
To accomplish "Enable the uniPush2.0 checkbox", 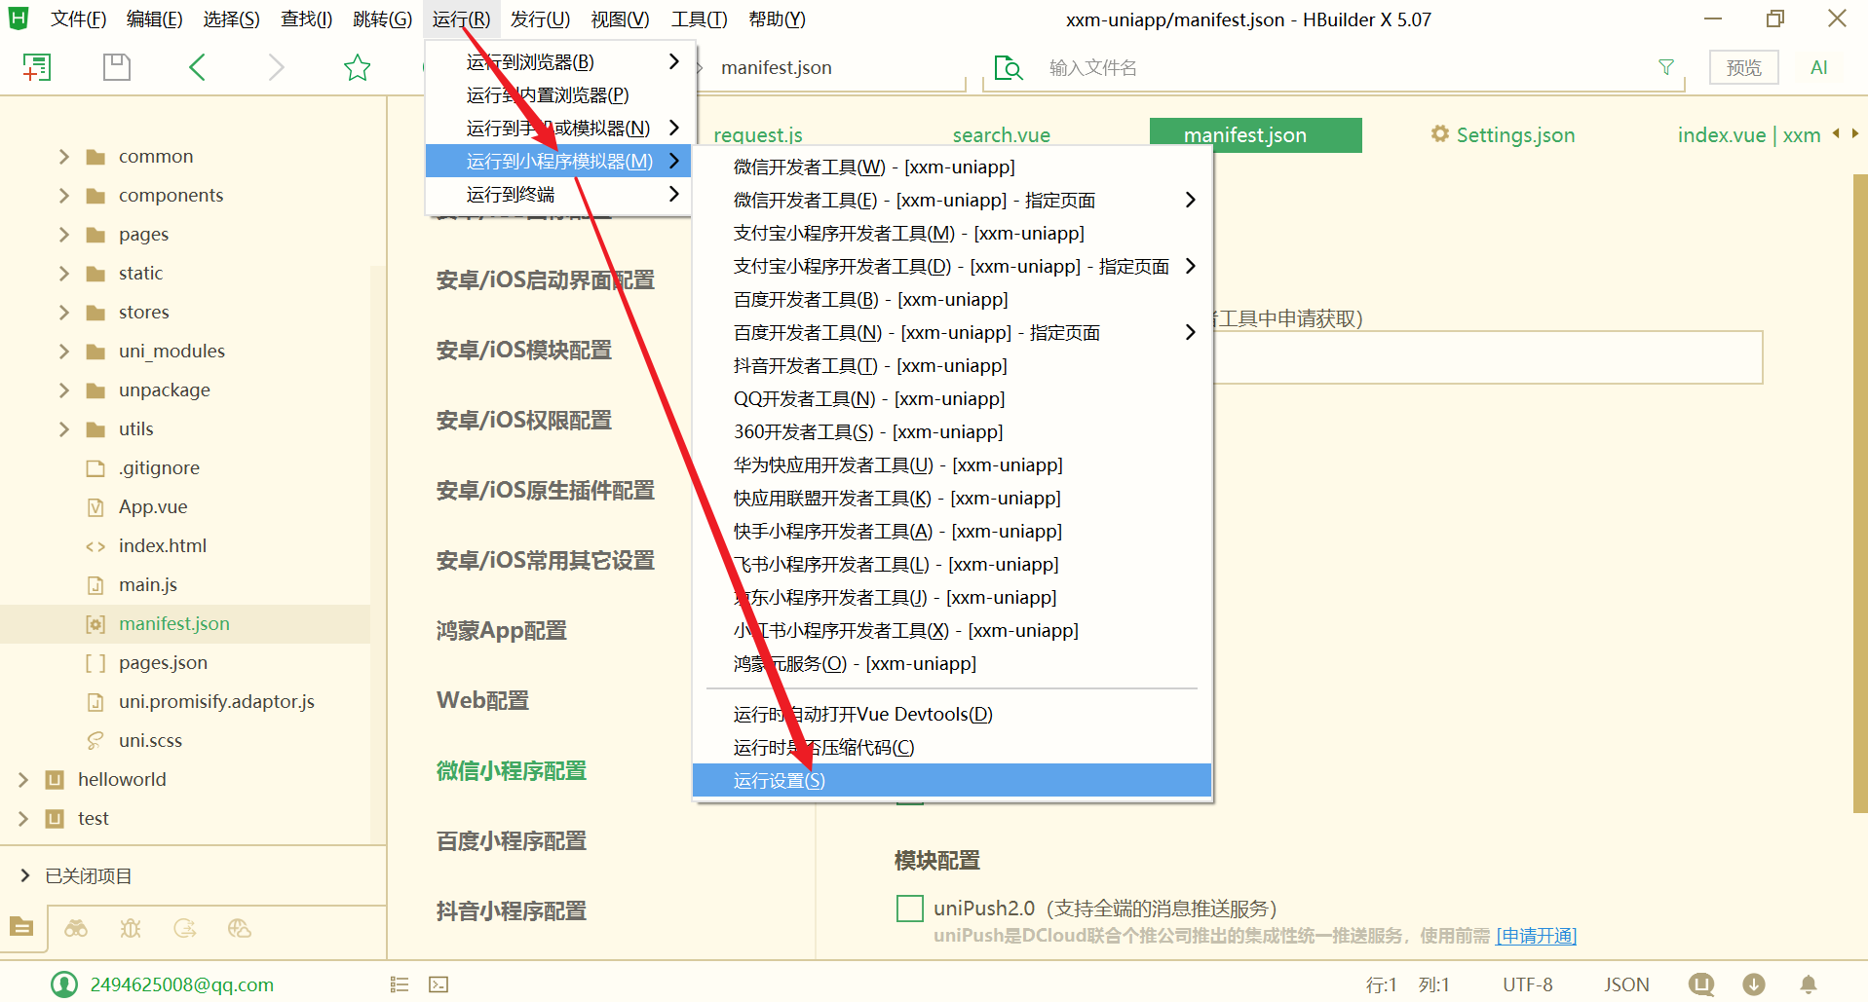I will [910, 909].
